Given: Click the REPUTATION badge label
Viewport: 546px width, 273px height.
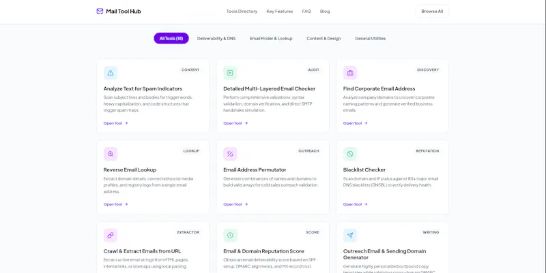Looking at the screenshot, I should point(428,151).
